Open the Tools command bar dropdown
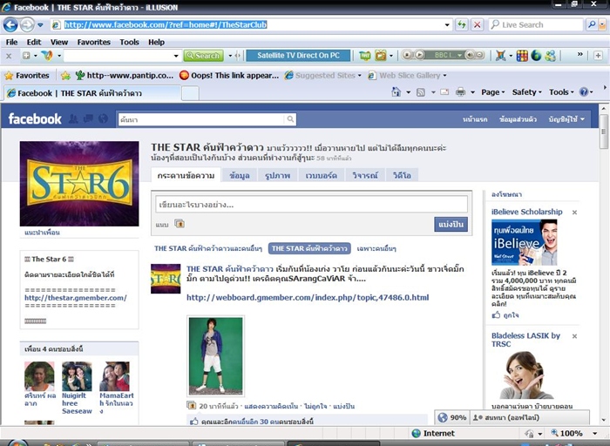 click(561, 92)
